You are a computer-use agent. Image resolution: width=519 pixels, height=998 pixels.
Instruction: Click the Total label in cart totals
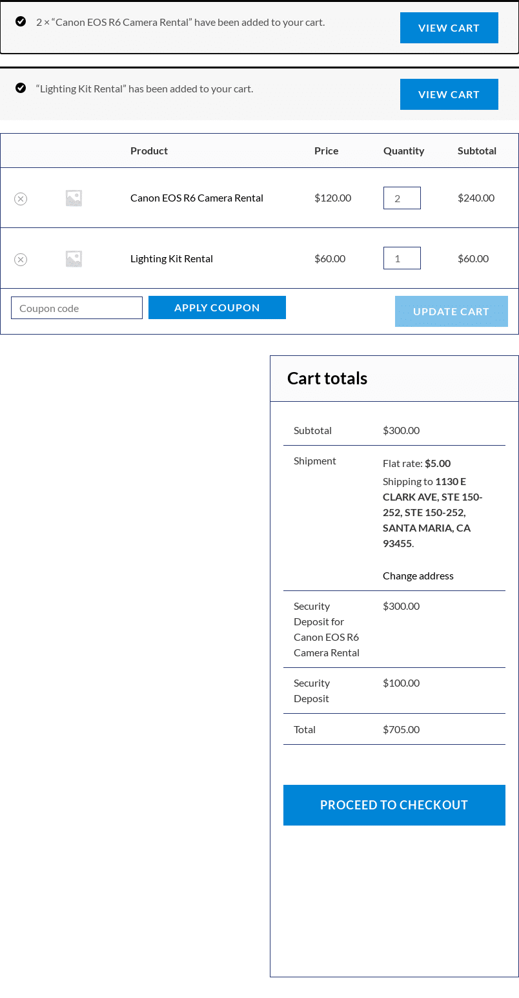click(305, 729)
